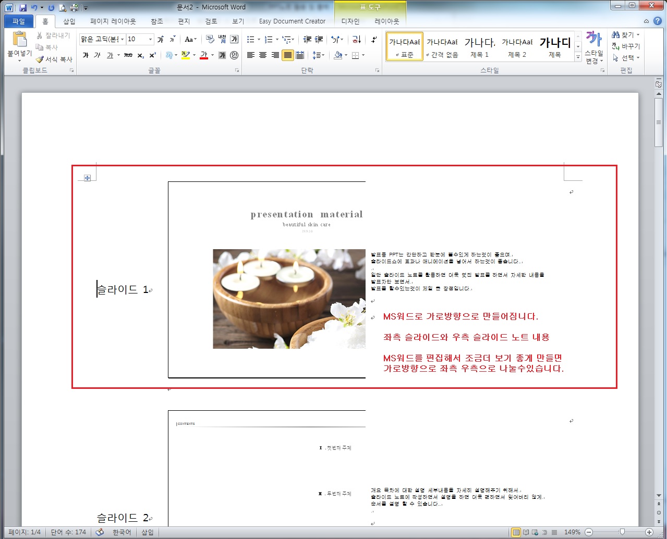The width and height of the screenshot is (667, 539).
Task: Select the 제목 1 style
Action: coord(480,46)
